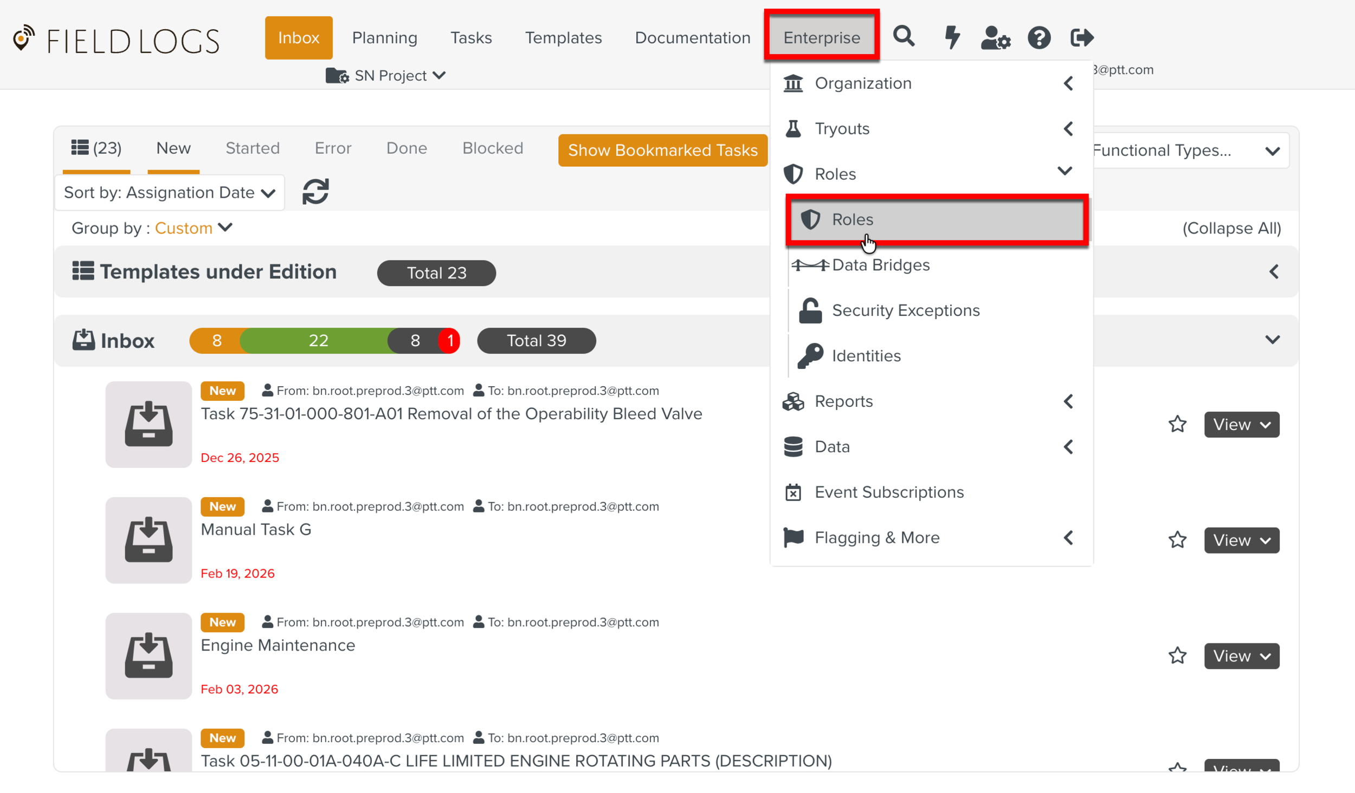
Task: Bookmark the Manual Task G star
Action: (1177, 540)
